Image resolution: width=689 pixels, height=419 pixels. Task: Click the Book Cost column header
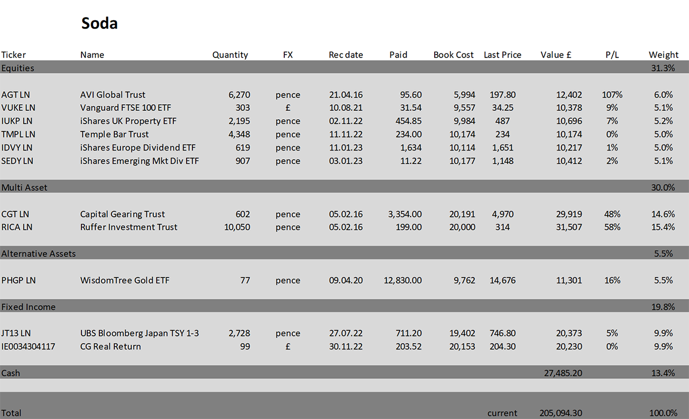pos(454,55)
